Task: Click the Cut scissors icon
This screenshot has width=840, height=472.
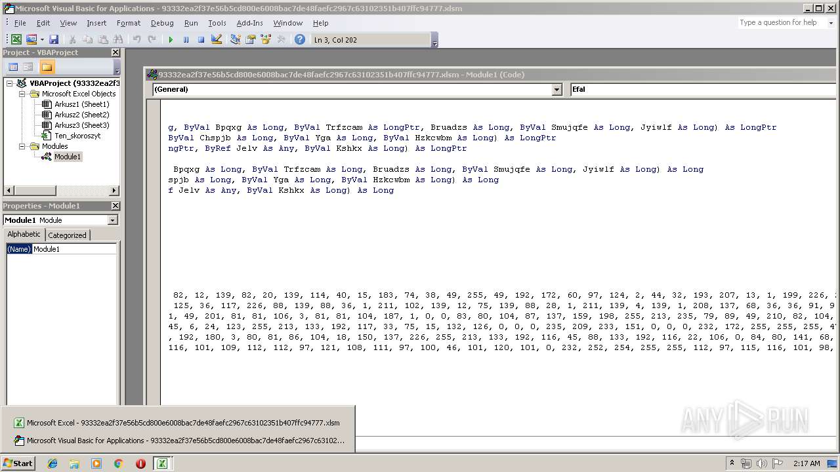Action: tap(72, 40)
